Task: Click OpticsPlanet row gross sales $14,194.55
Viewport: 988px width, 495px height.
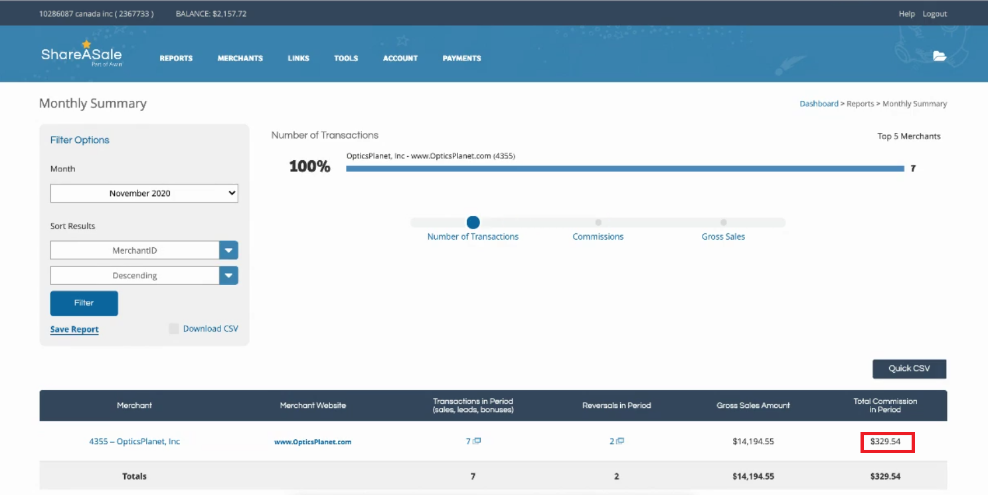Action: click(754, 441)
